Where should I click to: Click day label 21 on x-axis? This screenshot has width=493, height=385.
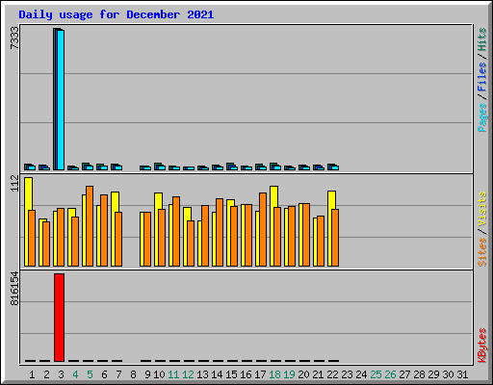(318, 374)
